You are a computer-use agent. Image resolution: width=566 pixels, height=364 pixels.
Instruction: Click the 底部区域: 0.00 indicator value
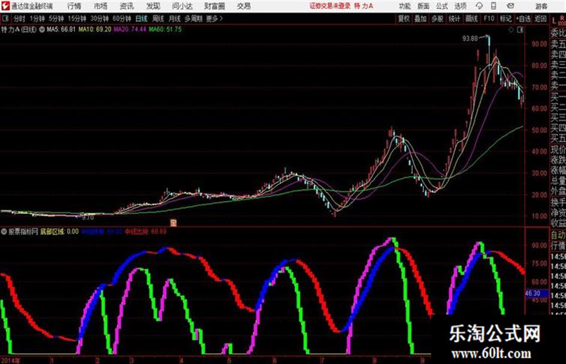pyautogui.click(x=59, y=232)
